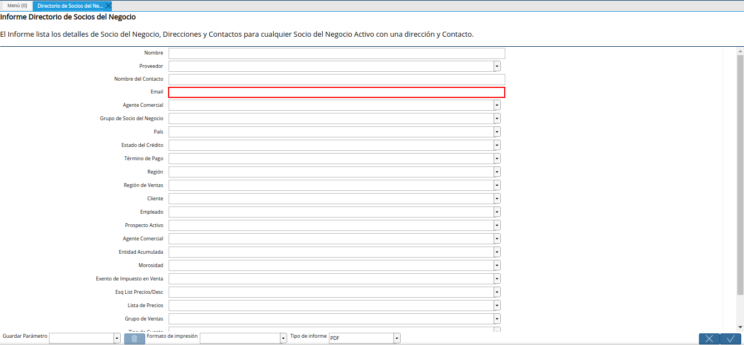
Task: Open the Estado del Crédito dropdown
Action: [497, 145]
